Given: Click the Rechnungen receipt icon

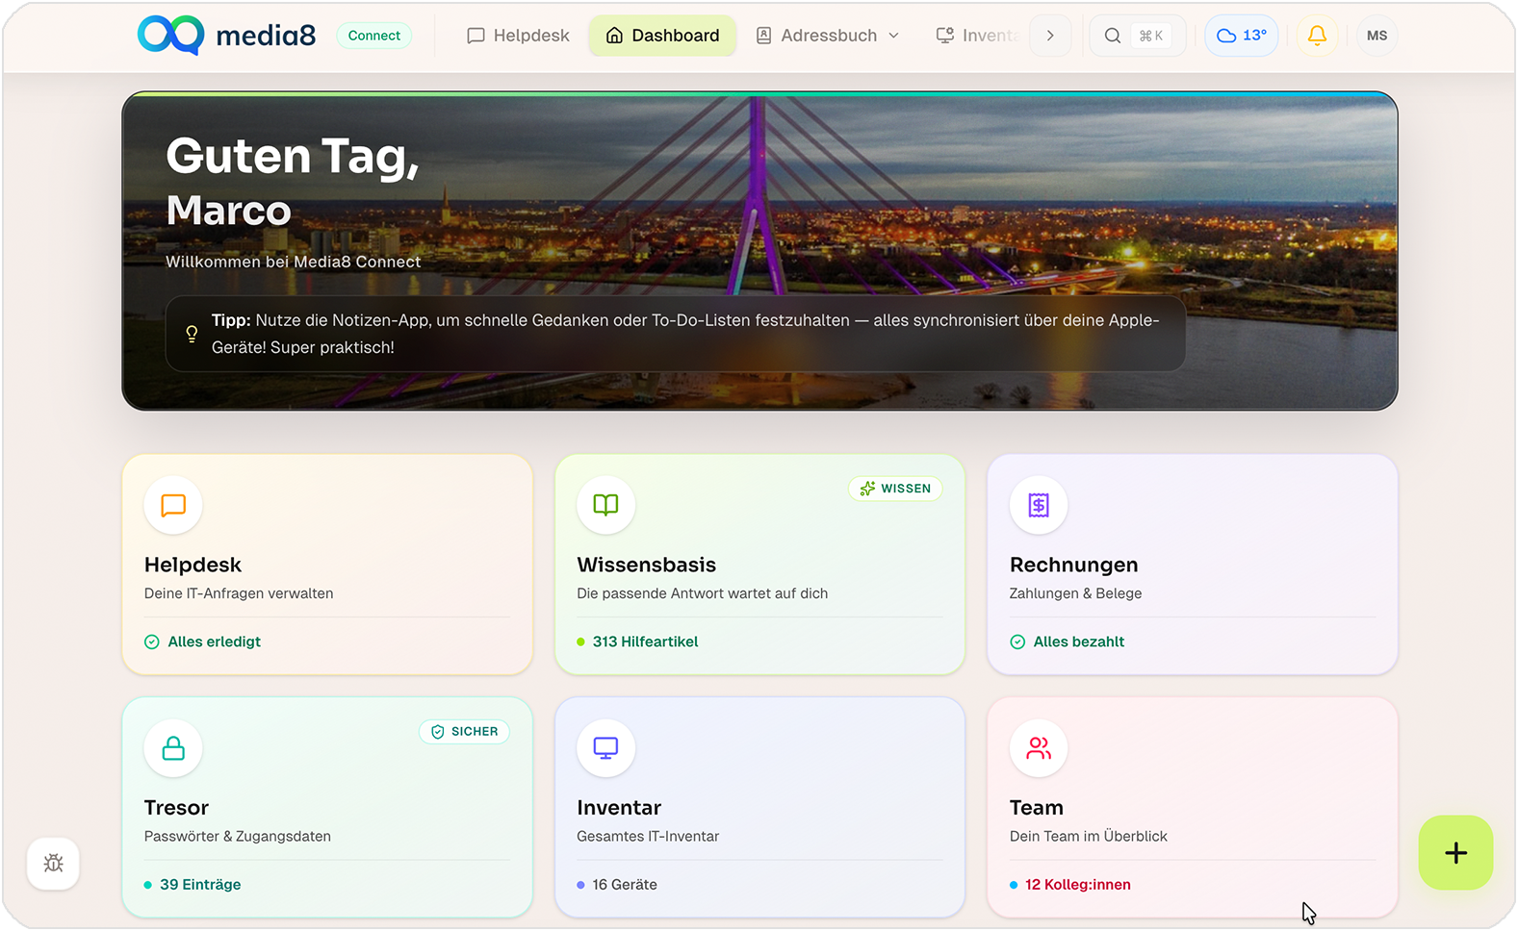Looking at the screenshot, I should (x=1039, y=505).
